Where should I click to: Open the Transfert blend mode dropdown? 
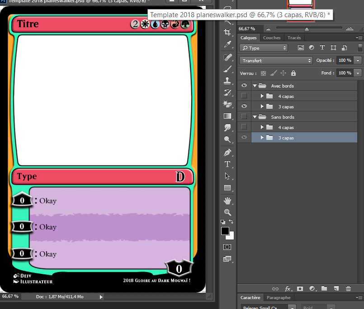[276, 61]
